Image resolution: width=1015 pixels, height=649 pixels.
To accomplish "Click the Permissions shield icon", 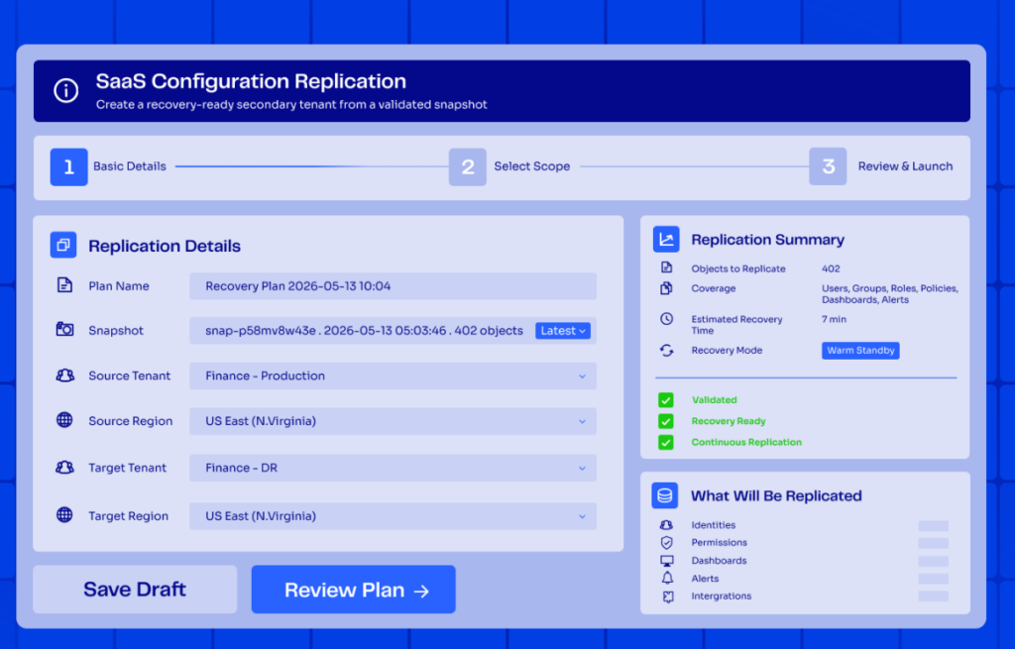I will [667, 542].
